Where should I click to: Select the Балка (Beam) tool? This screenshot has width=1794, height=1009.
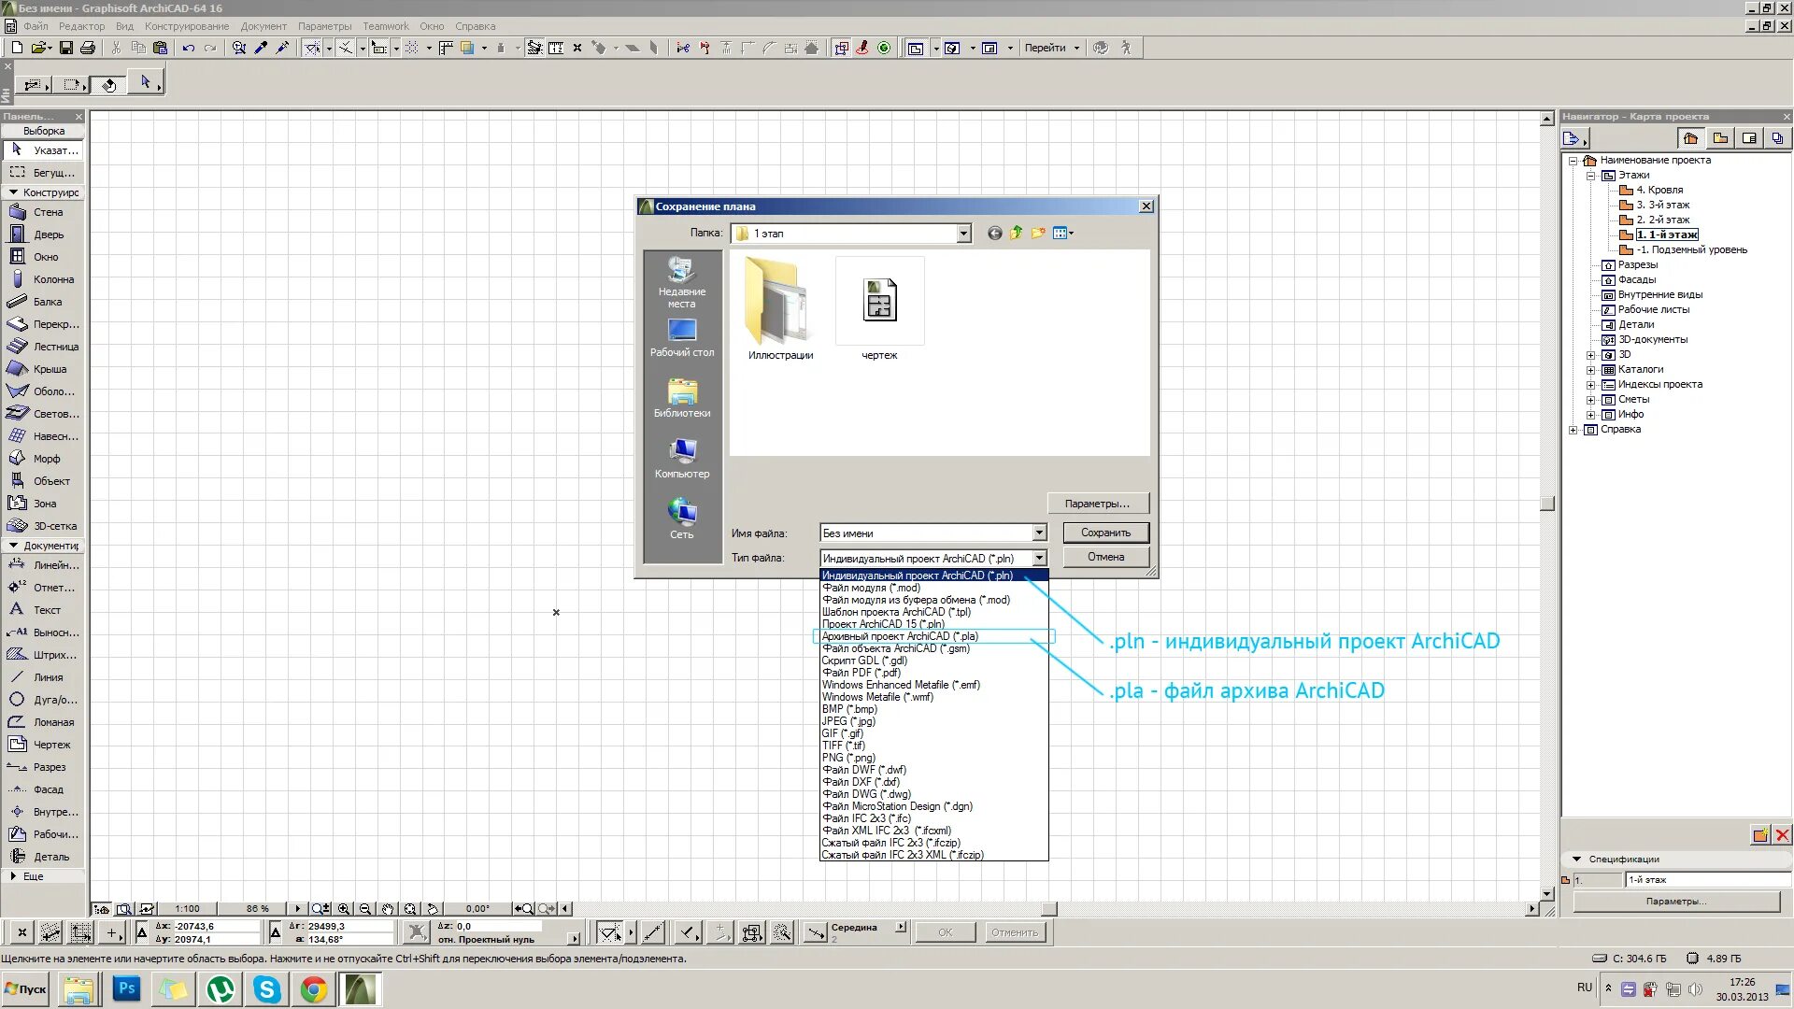click(43, 302)
